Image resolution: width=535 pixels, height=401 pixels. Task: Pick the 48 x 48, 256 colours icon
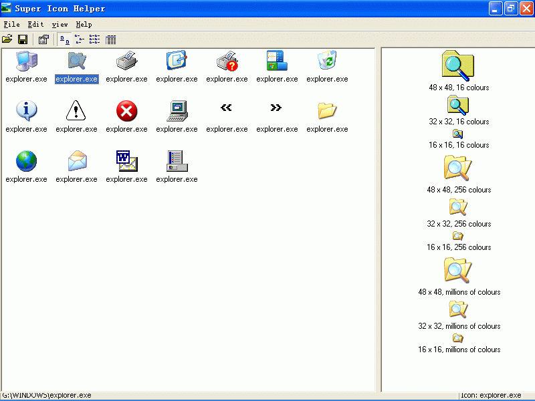[x=457, y=168]
